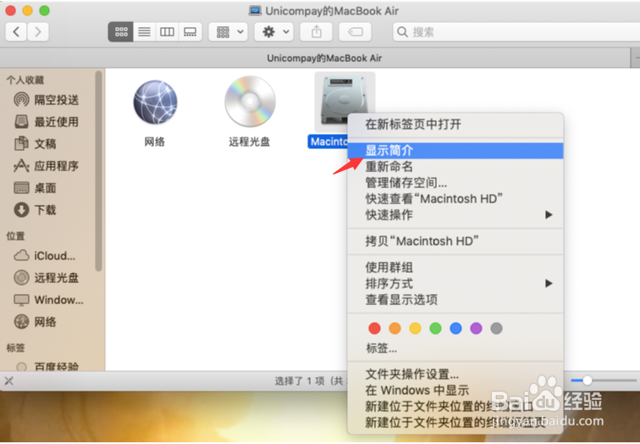Open 下载 in the sidebar
Viewport: 640px width, 444px height.
(x=36, y=210)
